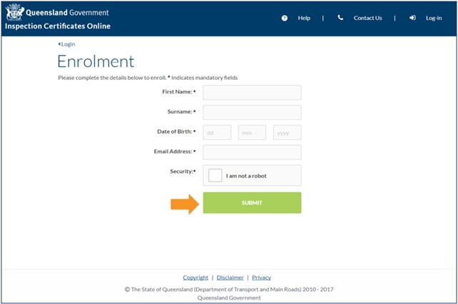Screen dimensions: 458x304
Task: Select Log-in text in the header
Action: coord(434,18)
